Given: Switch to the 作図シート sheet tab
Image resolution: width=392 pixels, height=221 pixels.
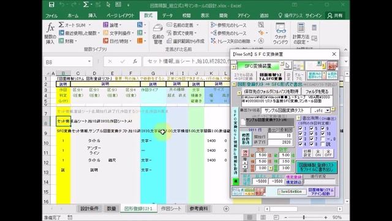Looking at the screenshot, I should pos(171,209).
